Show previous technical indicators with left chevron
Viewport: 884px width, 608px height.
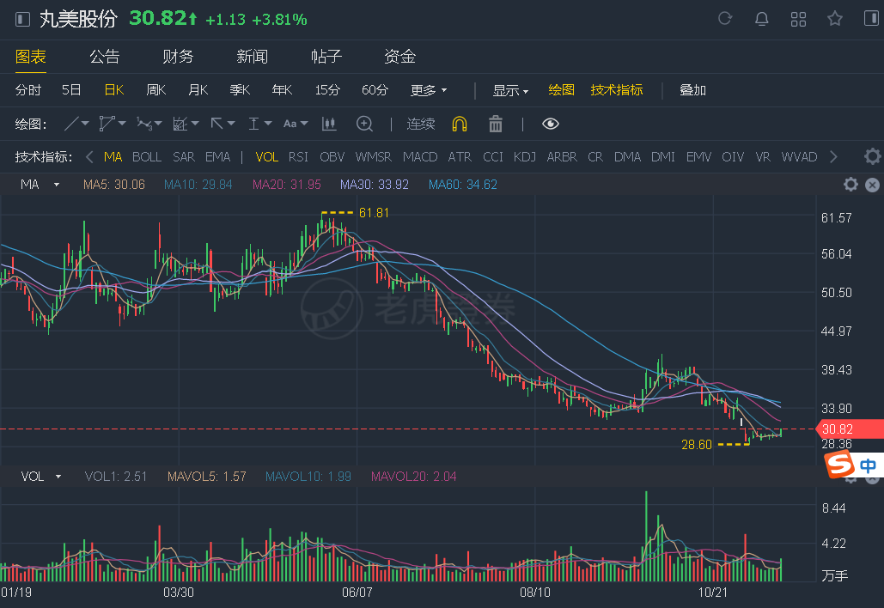tap(89, 156)
